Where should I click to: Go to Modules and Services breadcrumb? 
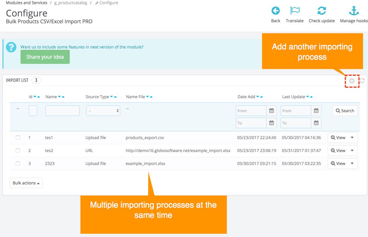click(27, 3)
